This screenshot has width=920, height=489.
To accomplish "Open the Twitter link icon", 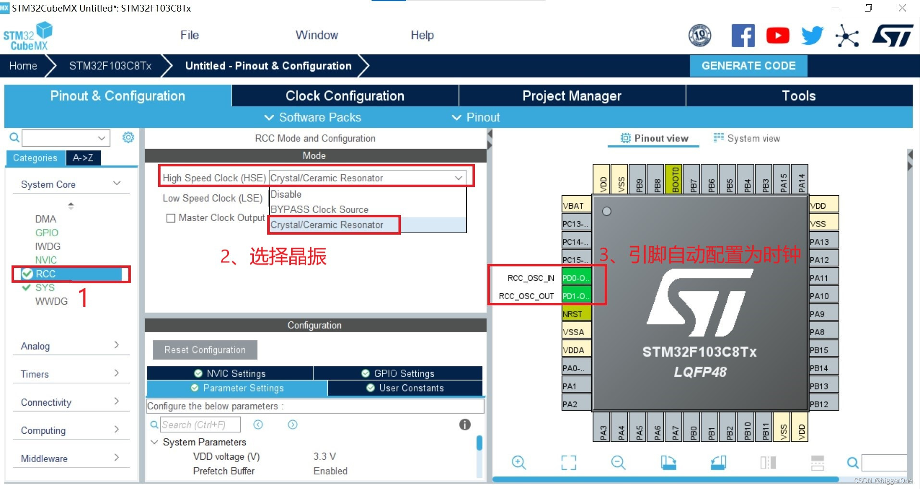I will coord(812,36).
